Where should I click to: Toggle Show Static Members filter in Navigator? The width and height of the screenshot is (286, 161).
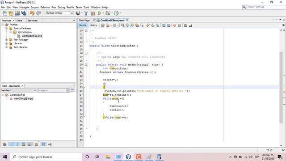(x=17, y=144)
